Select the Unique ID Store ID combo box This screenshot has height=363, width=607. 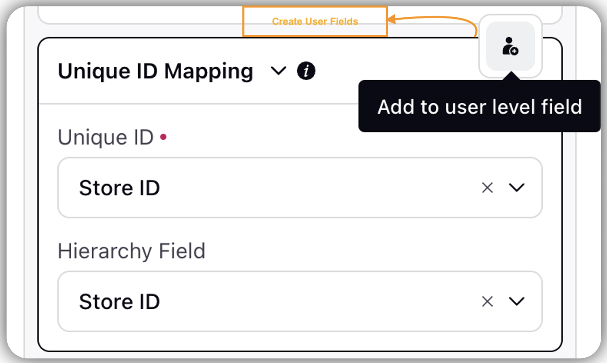[300, 188]
